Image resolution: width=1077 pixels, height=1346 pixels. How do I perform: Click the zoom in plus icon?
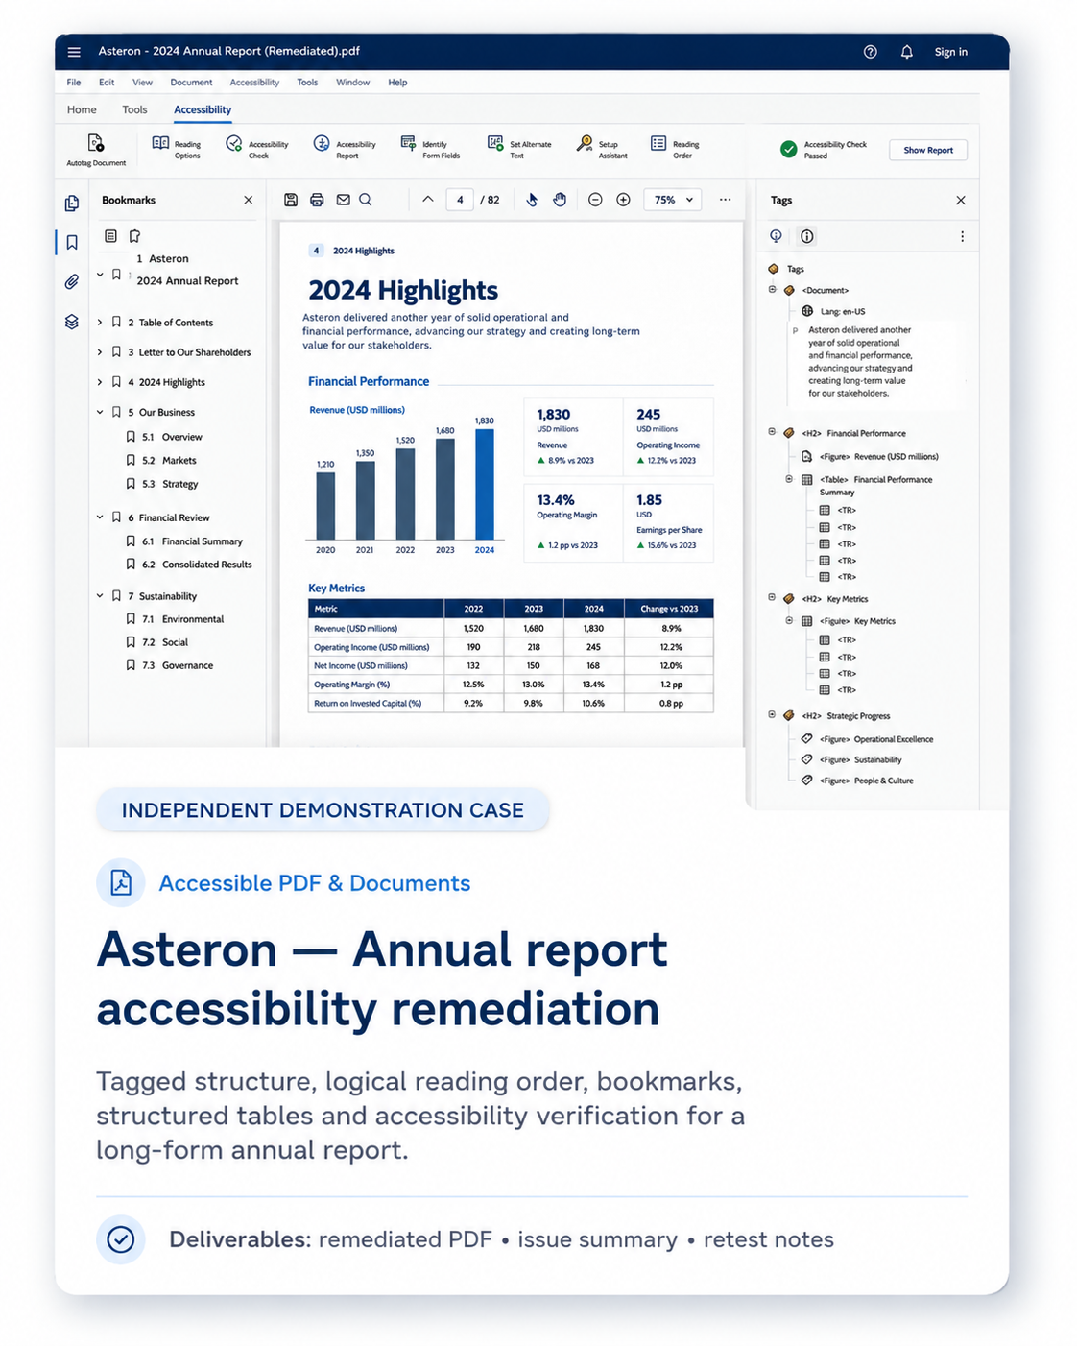coord(623,200)
